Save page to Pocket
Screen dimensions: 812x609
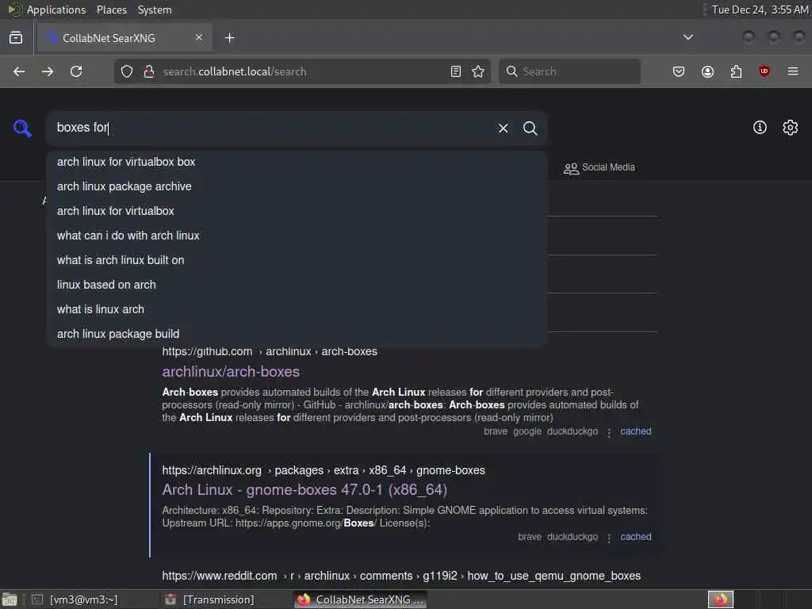679,71
